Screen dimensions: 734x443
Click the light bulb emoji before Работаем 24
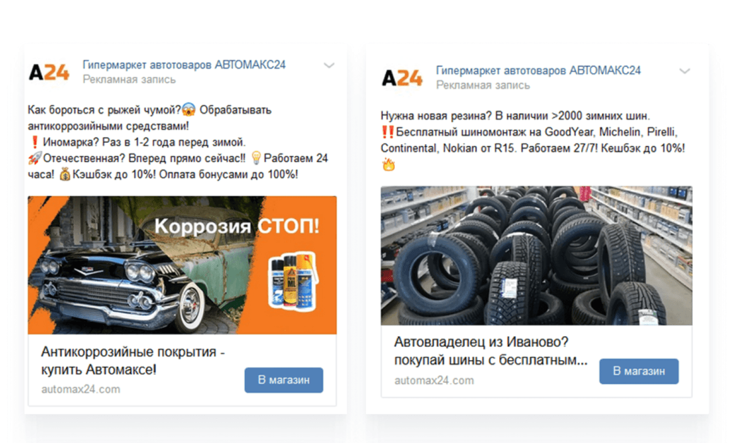coord(255,159)
